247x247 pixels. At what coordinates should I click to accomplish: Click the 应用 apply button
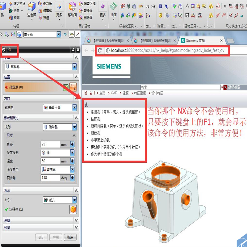(x=56, y=237)
